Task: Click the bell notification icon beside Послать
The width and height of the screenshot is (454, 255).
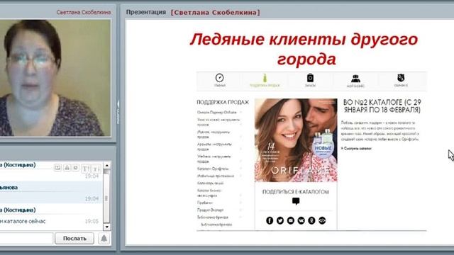Action: (x=104, y=239)
